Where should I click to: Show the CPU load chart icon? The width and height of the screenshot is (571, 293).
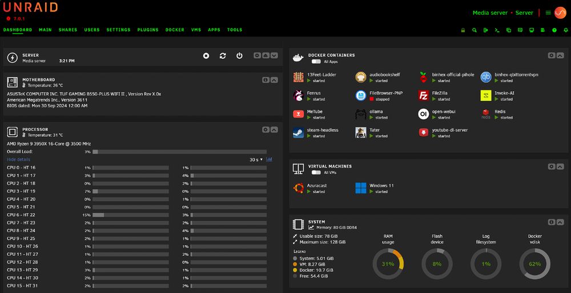coord(269,160)
